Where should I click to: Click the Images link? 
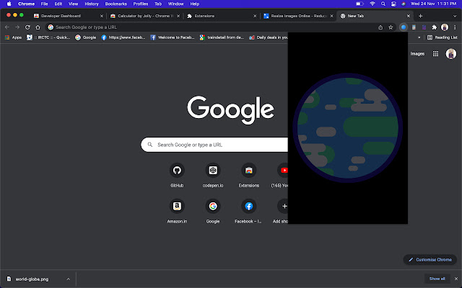pyautogui.click(x=417, y=54)
